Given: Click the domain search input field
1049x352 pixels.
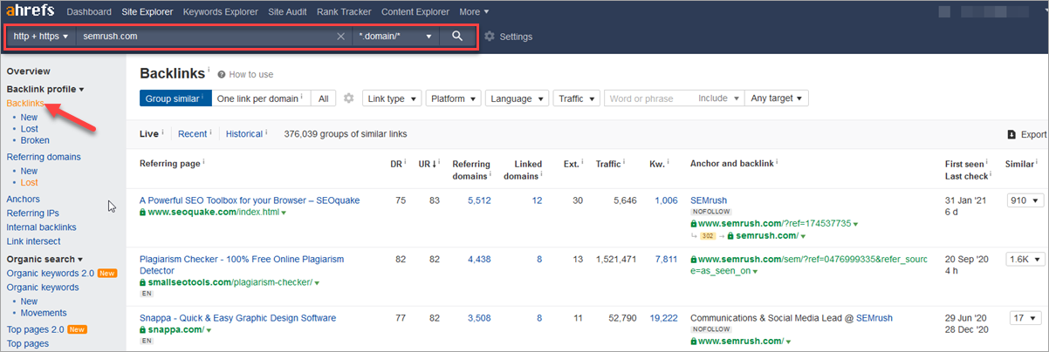Looking at the screenshot, I should 206,37.
